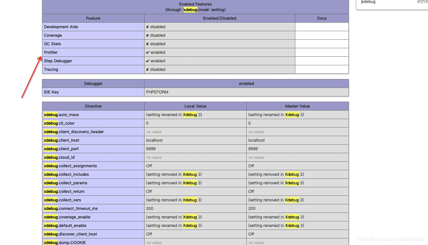The height and width of the screenshot is (245, 428).
Task: Click the find-in-page box containing xdebug
Action: (392, 3)
